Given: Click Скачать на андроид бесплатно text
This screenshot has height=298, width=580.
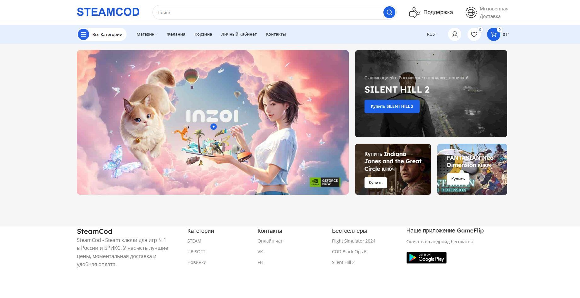Looking at the screenshot, I should coord(440,242).
